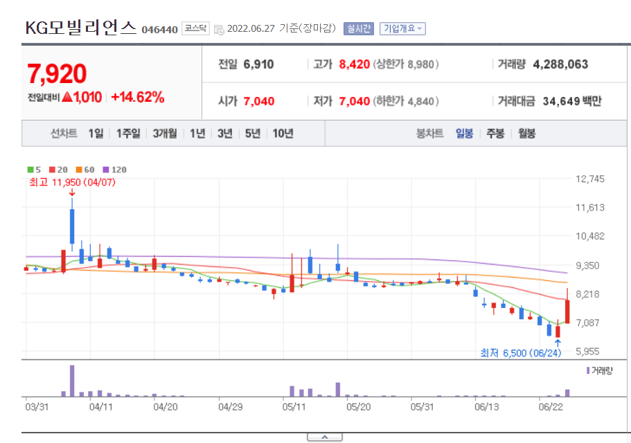Select the 5년 line chart tab

(253, 134)
